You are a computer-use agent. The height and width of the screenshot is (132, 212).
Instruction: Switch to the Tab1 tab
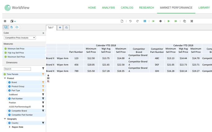[x=51, y=28]
